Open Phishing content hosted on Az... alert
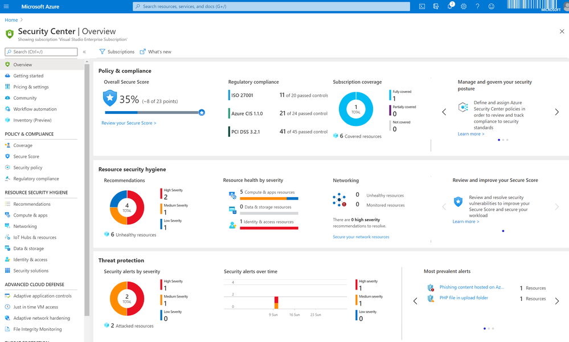Image resolution: width=569 pixels, height=342 pixels. point(472,287)
